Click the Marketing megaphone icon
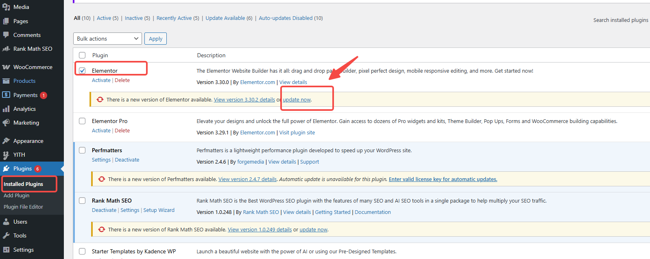 pyautogui.click(x=6, y=123)
